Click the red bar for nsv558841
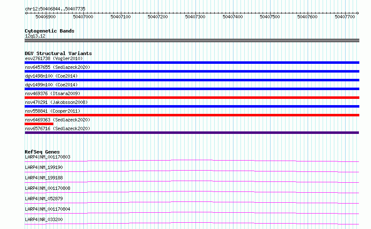The height and width of the screenshot is (229, 371). pos(192,115)
